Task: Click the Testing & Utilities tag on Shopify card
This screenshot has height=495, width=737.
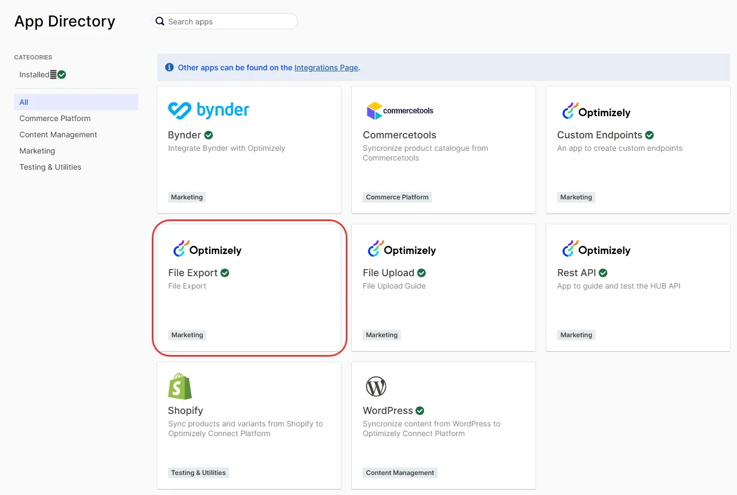Action: coord(198,473)
